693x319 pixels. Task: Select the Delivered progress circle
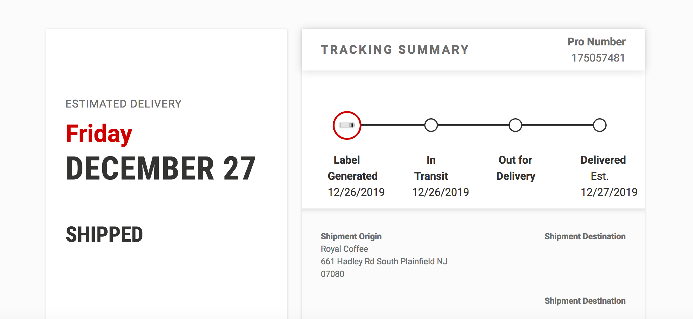(x=600, y=125)
